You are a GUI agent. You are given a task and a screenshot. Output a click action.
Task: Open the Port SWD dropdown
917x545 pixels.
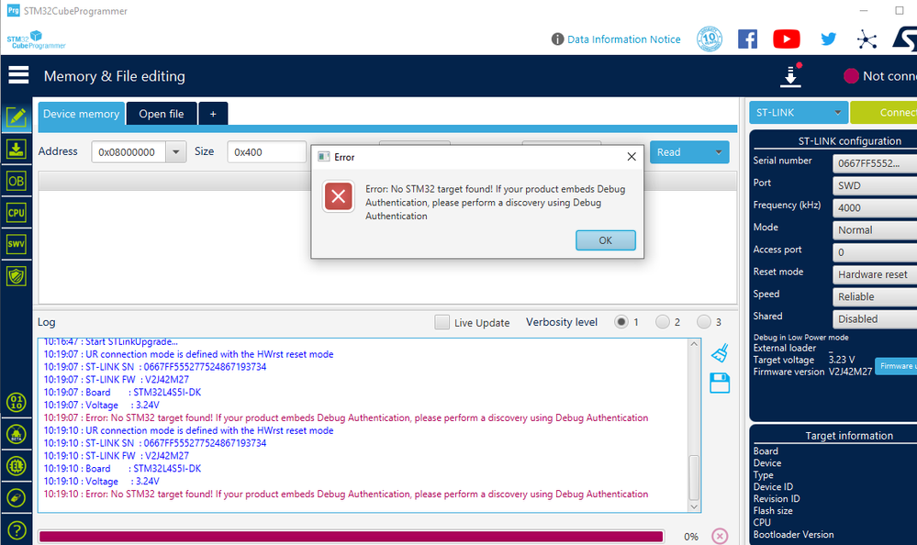(875, 185)
